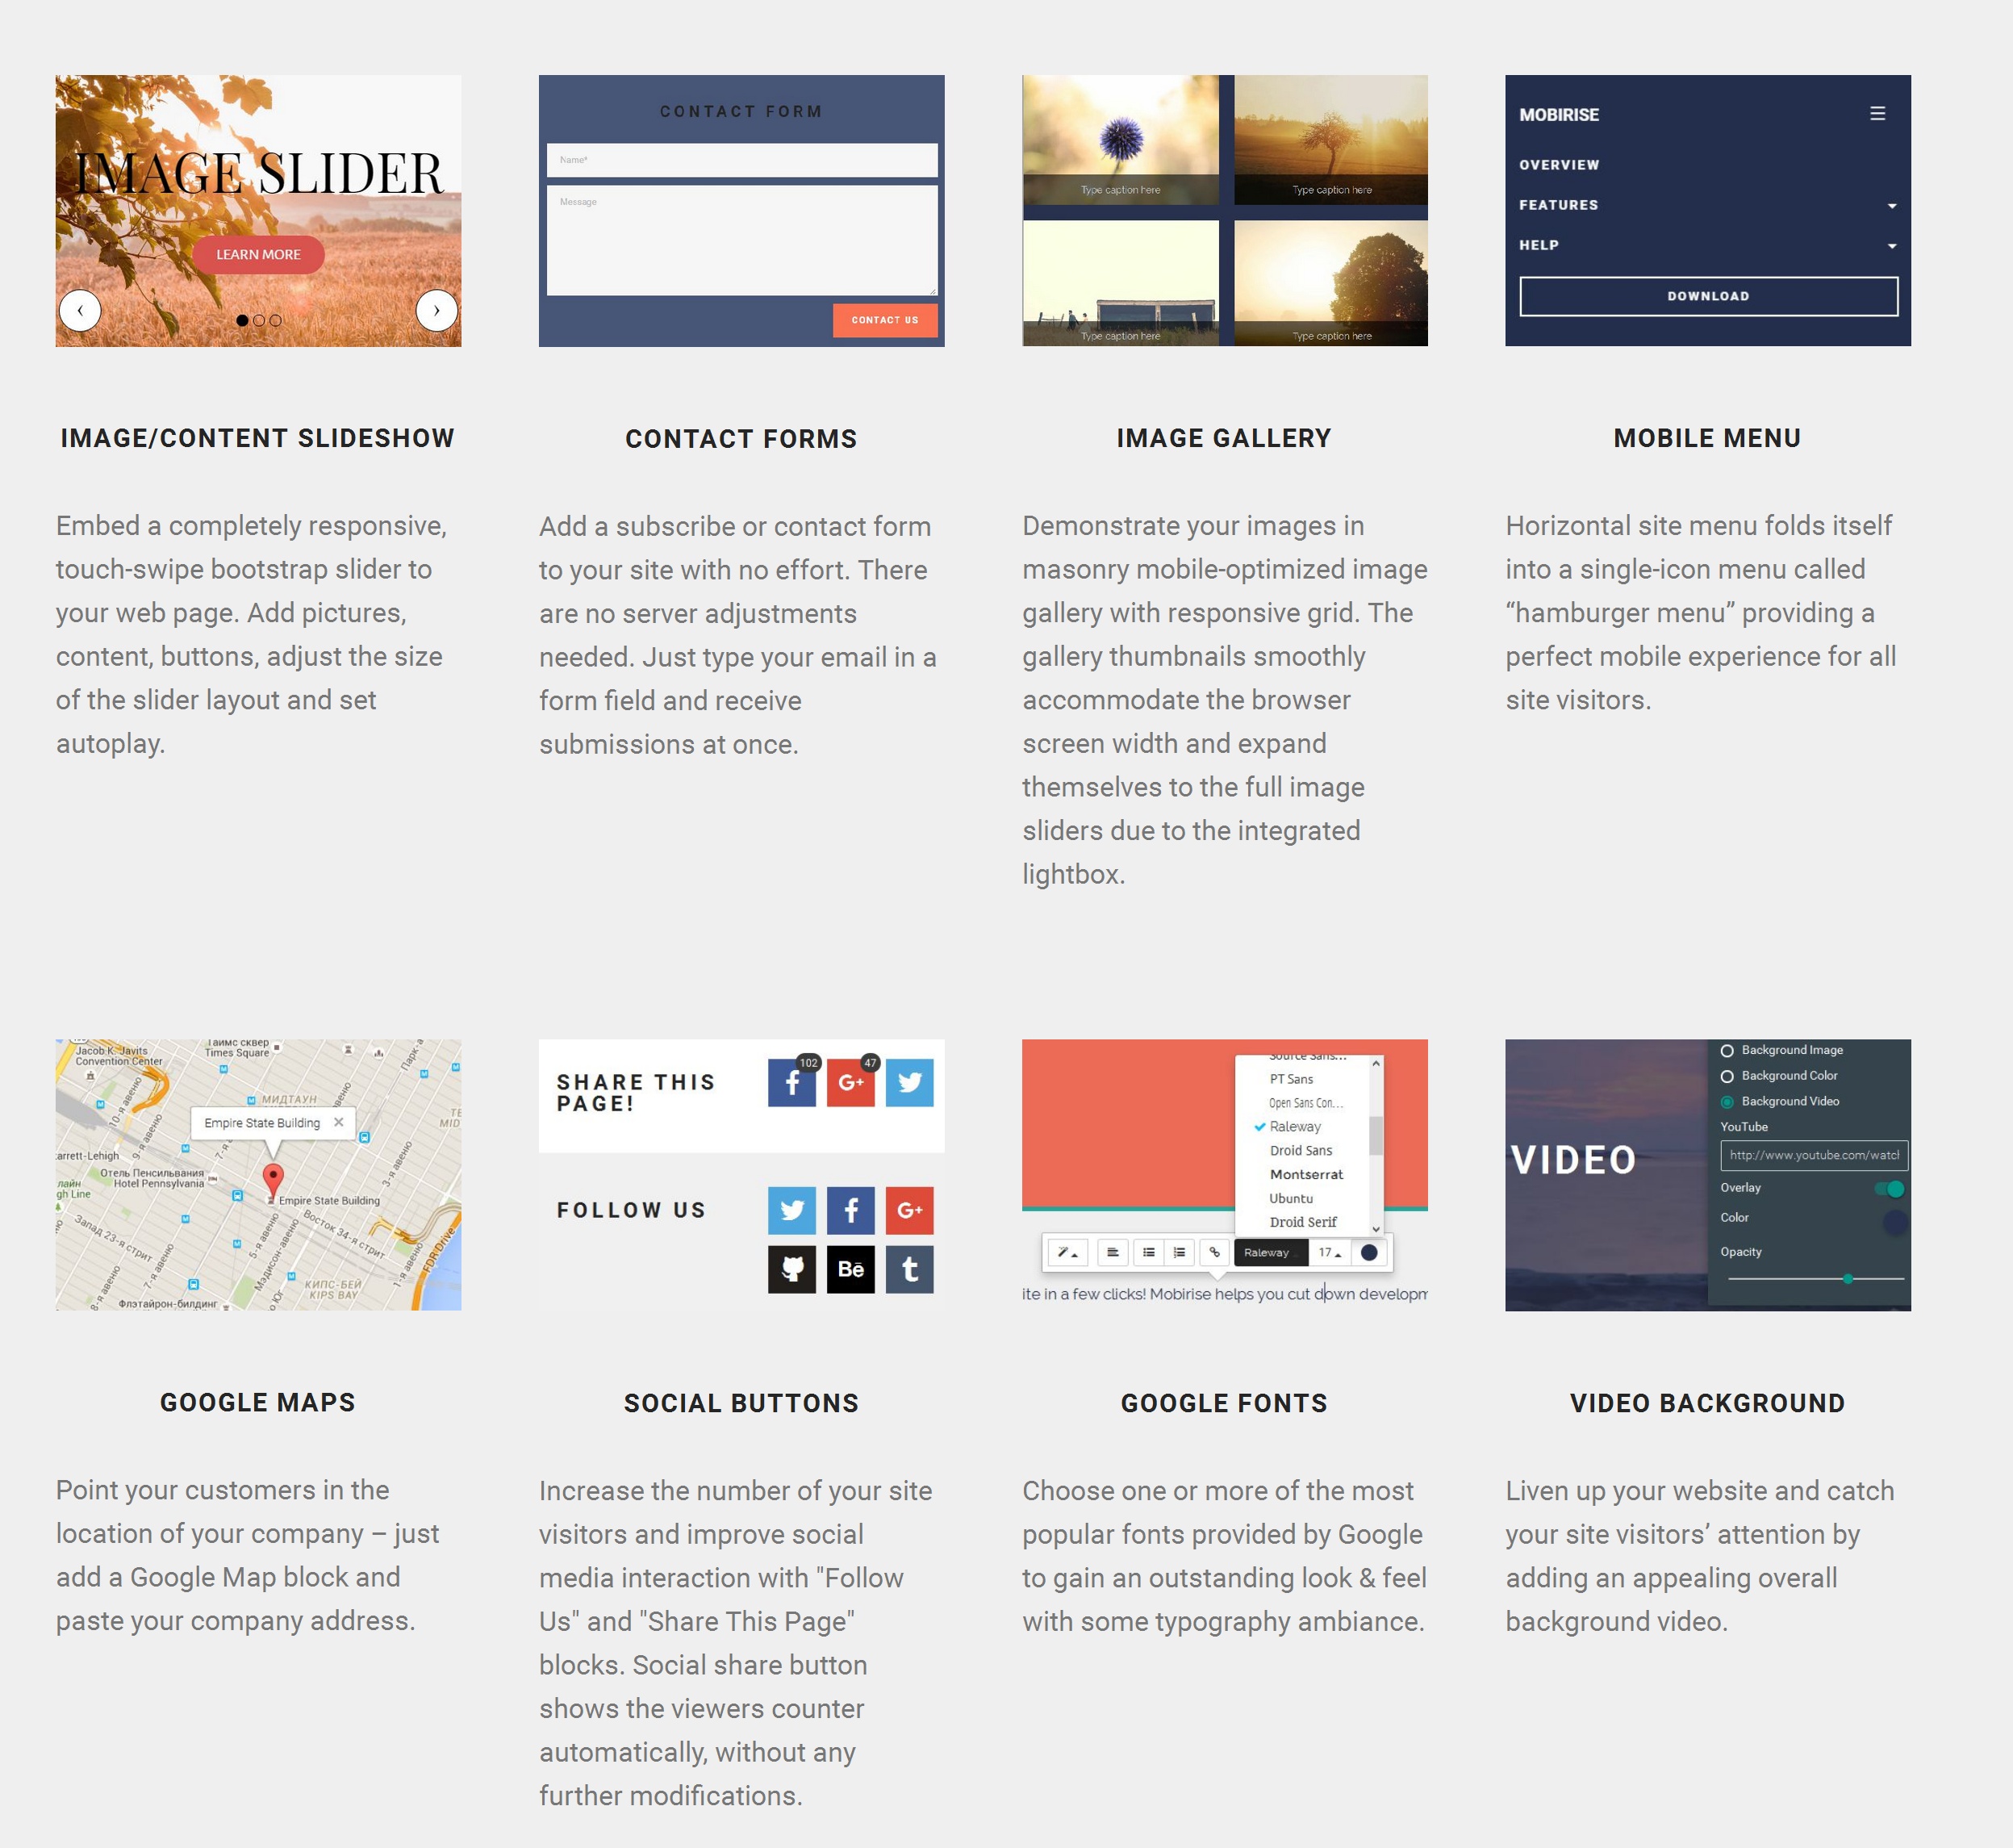Click the Google Plus share icon
This screenshot has width=2013, height=1848.
(x=850, y=1082)
